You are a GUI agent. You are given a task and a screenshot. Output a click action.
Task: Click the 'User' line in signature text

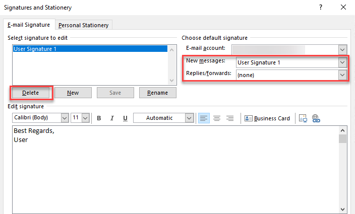(21, 139)
